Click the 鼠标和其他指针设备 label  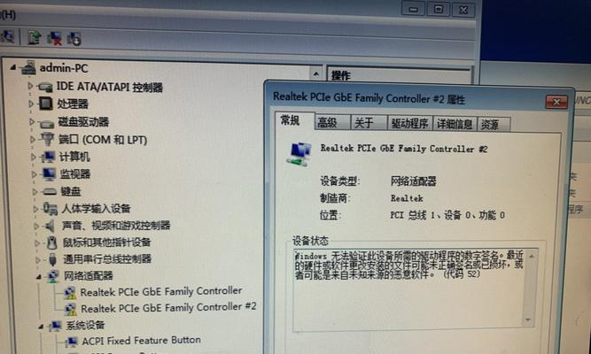107,242
